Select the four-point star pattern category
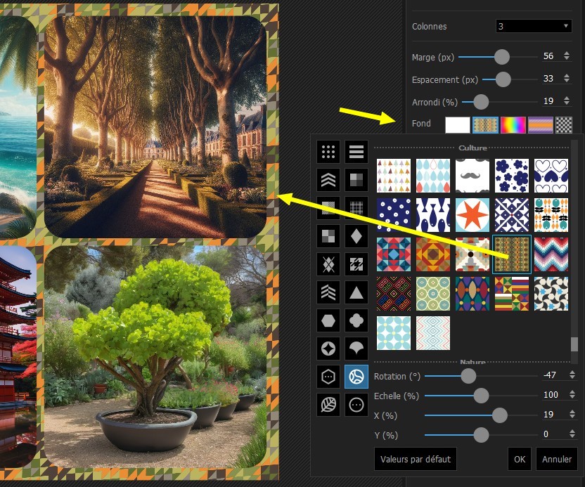Image resolution: width=585 pixels, height=487 pixels. pos(328,349)
